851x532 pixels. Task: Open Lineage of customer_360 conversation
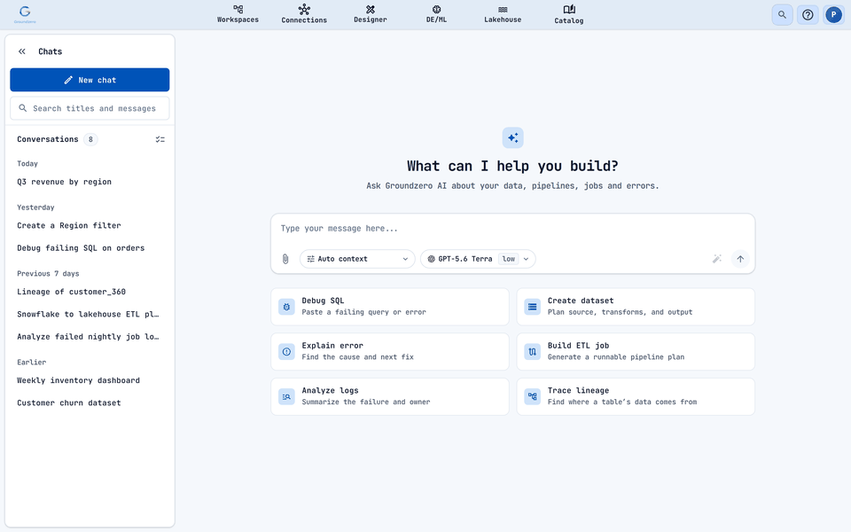(x=90, y=292)
